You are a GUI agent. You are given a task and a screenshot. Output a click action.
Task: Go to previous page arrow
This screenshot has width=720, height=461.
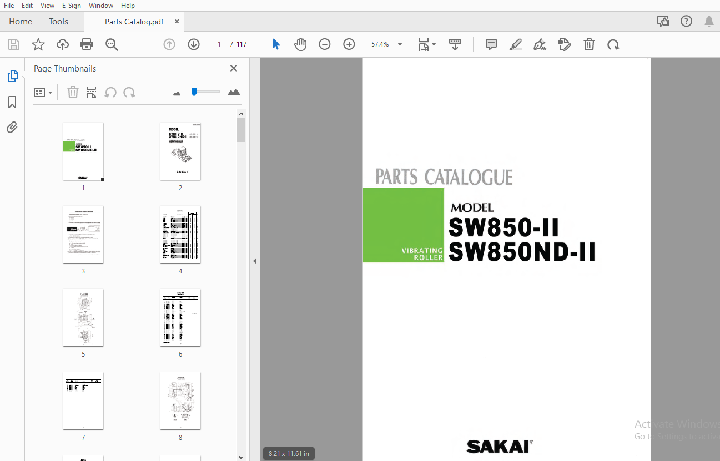click(x=169, y=44)
